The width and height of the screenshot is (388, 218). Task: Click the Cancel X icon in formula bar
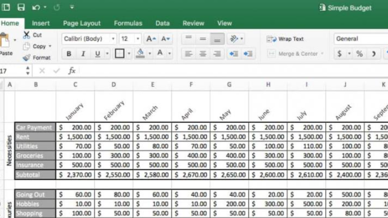pyautogui.click(x=42, y=71)
